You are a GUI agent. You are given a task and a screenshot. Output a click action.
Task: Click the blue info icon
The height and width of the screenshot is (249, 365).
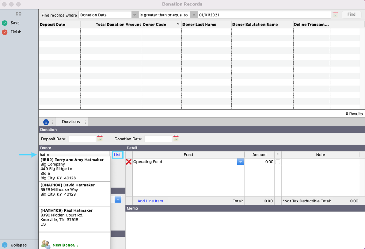click(46, 122)
